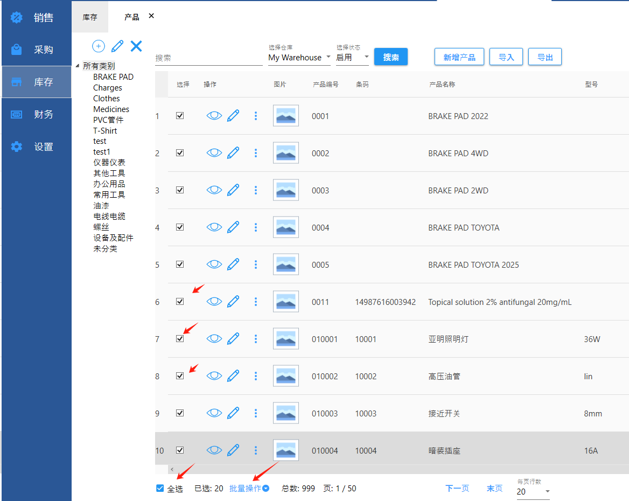Click the edit category pencil icon
The height and width of the screenshot is (501, 629).
click(x=117, y=46)
